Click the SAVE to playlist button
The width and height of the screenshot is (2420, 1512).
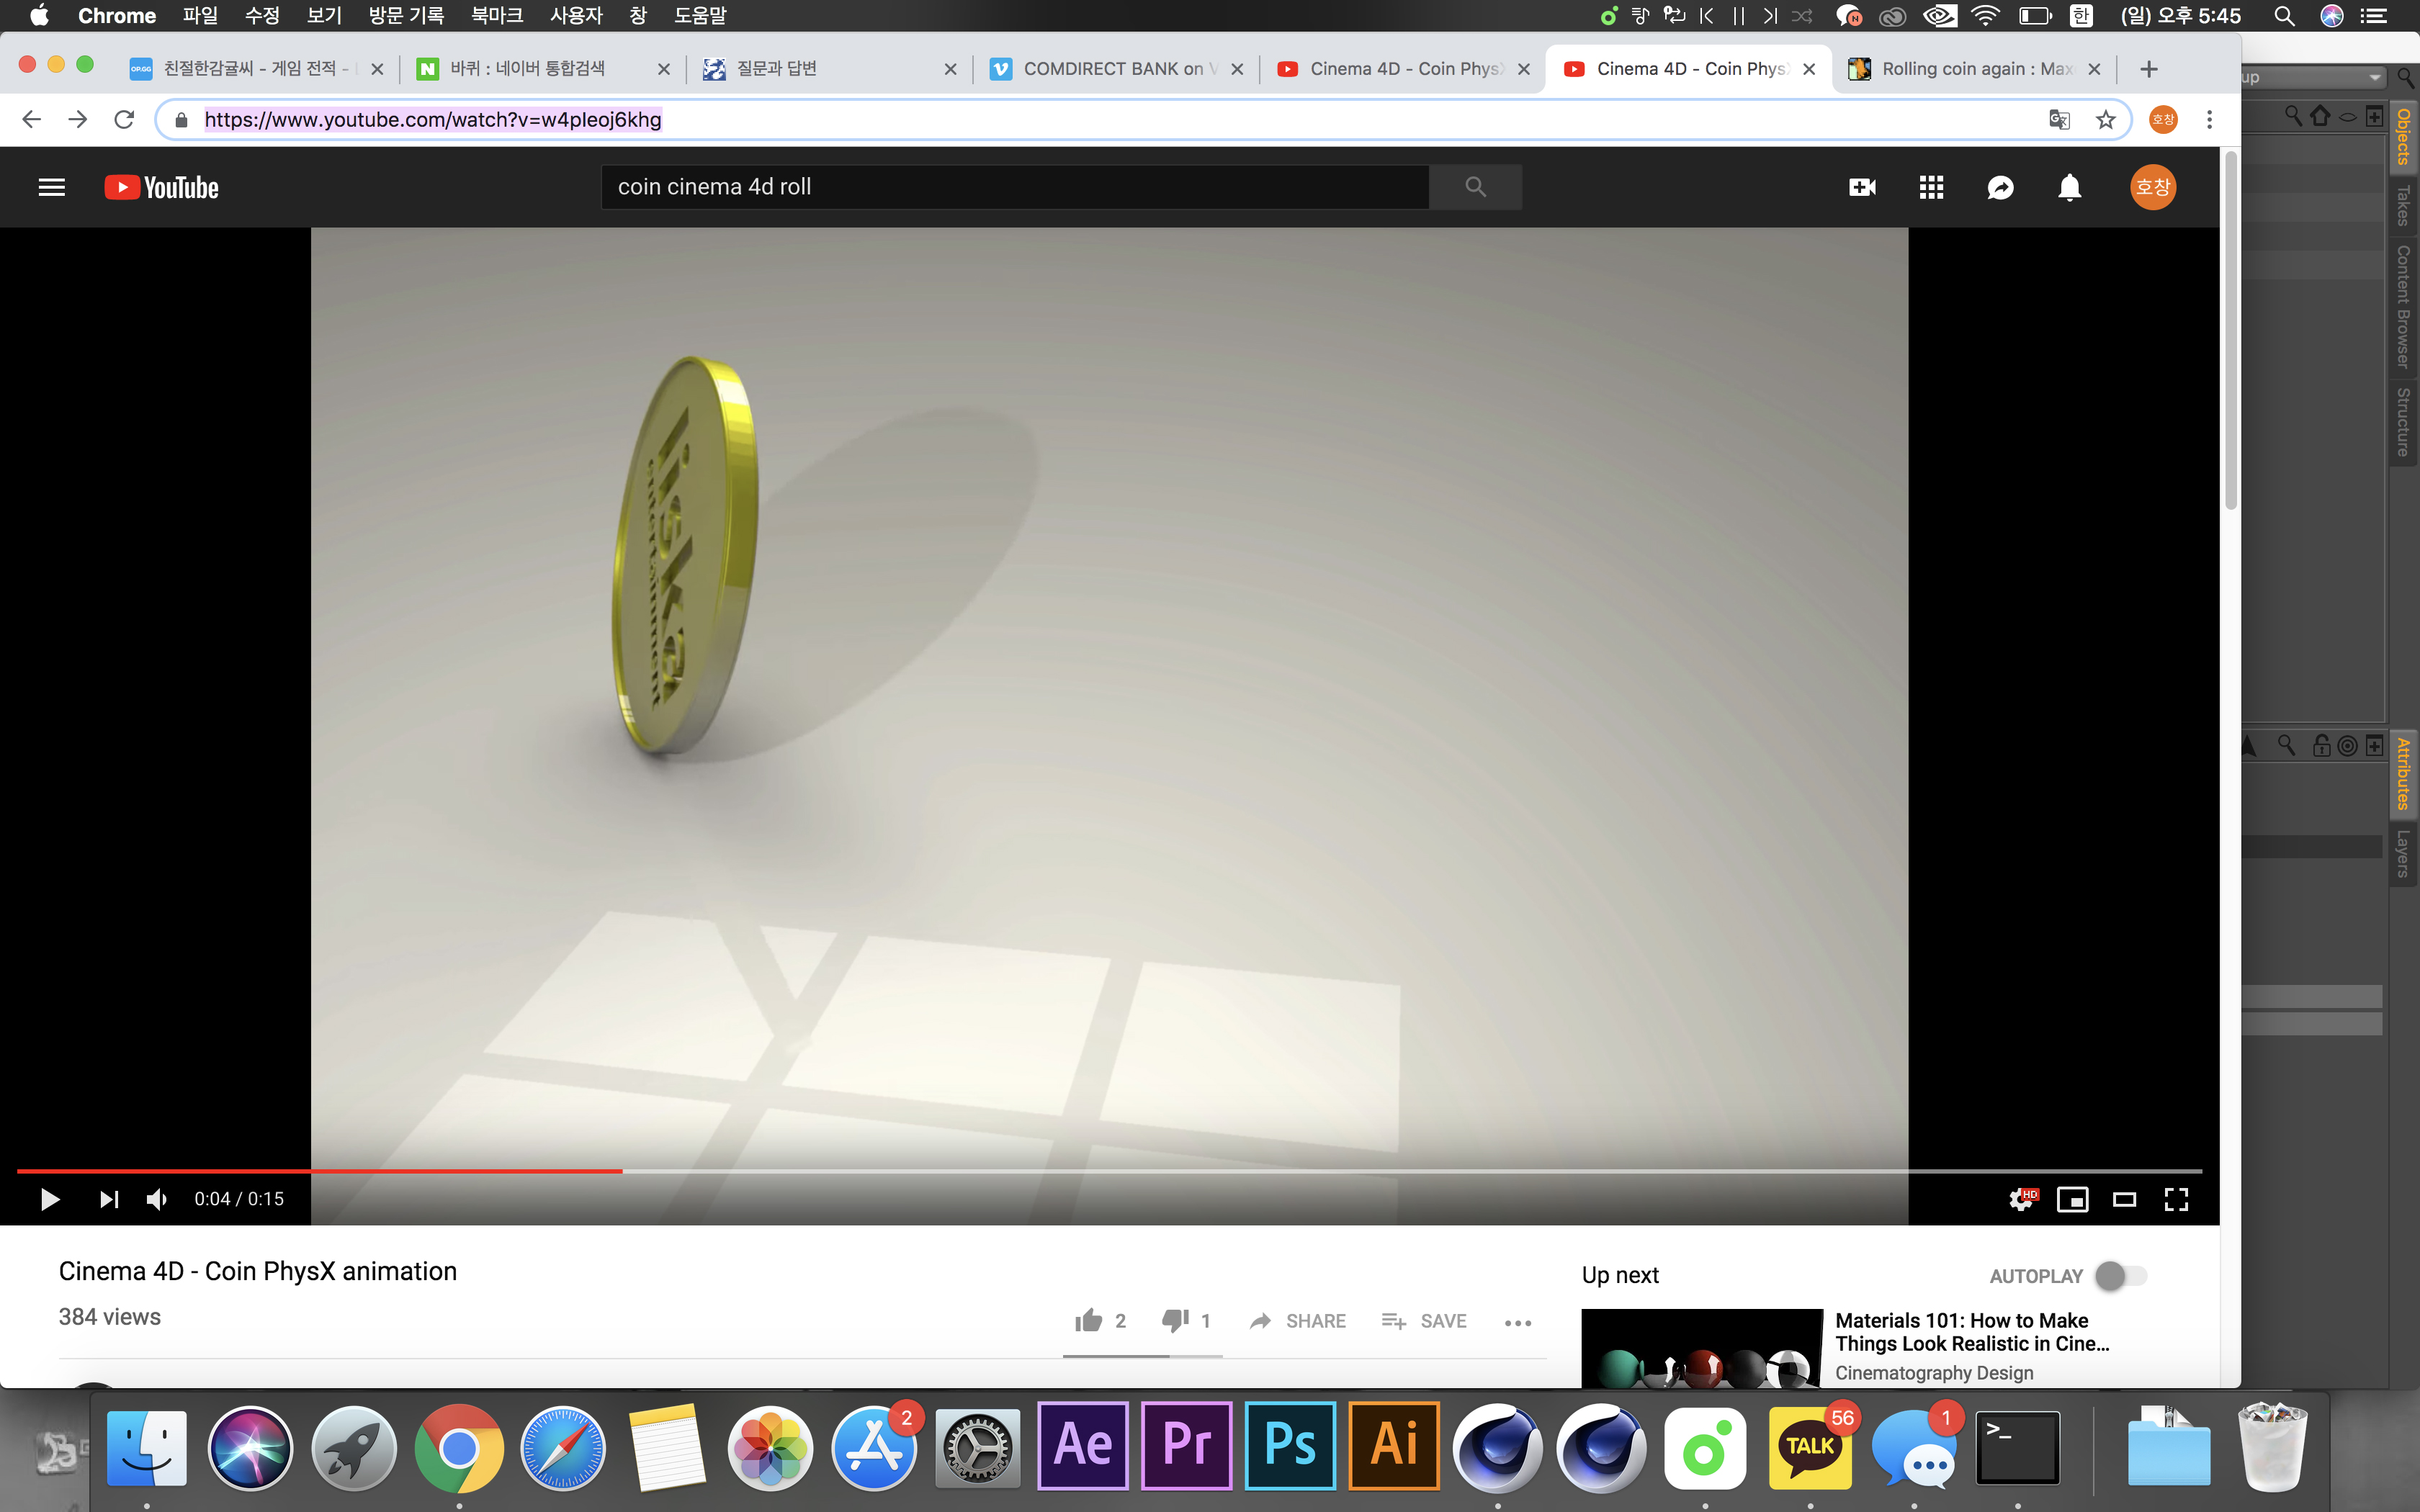tap(1424, 1320)
